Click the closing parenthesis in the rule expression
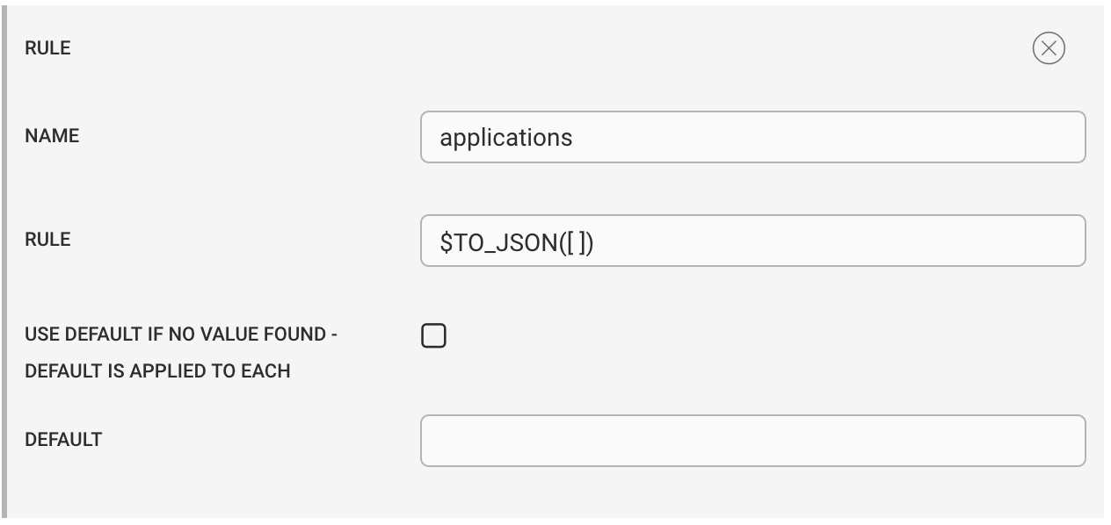Screen dimensions: 1111x525 tap(591, 242)
